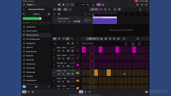Add a new sequencer row
Viewport: 171px width, 96px height.
[x=55, y=43]
